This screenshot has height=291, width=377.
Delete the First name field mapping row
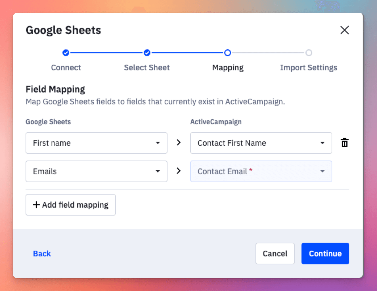pyautogui.click(x=344, y=143)
